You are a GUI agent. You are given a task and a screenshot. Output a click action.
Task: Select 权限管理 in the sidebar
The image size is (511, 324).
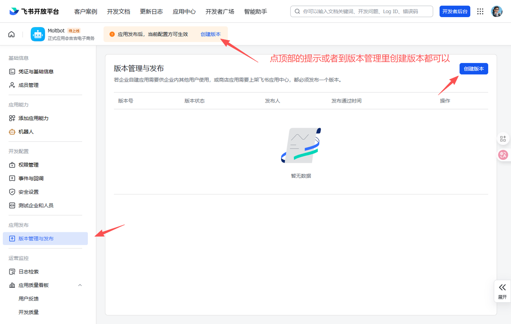tap(28, 165)
